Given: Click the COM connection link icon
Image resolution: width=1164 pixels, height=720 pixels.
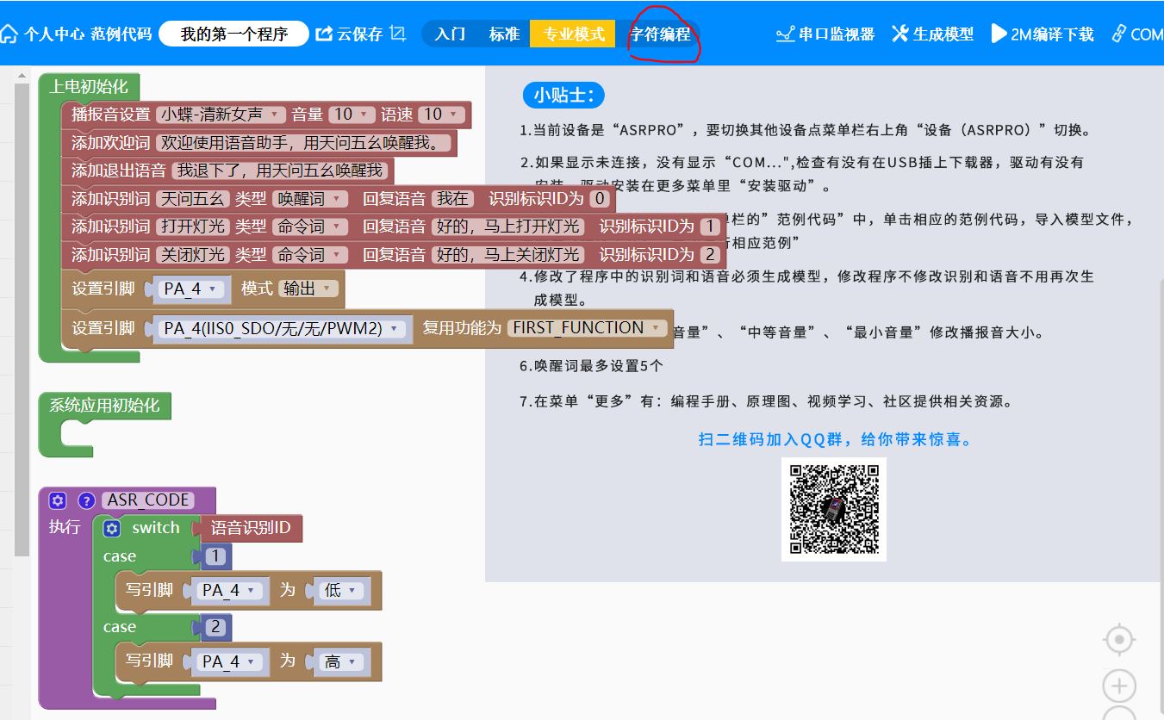Looking at the screenshot, I should coord(1118,34).
